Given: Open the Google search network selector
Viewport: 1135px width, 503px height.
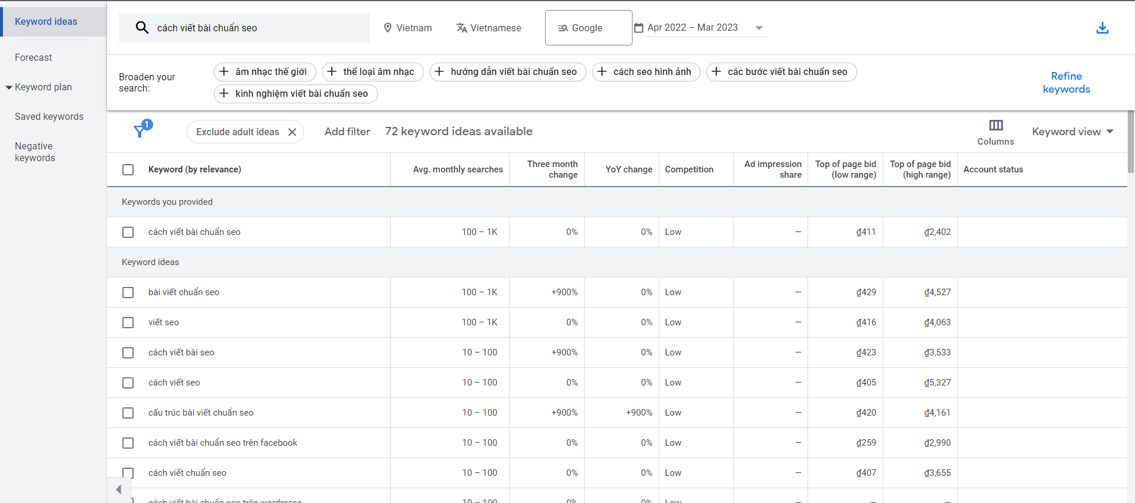Looking at the screenshot, I should point(588,28).
